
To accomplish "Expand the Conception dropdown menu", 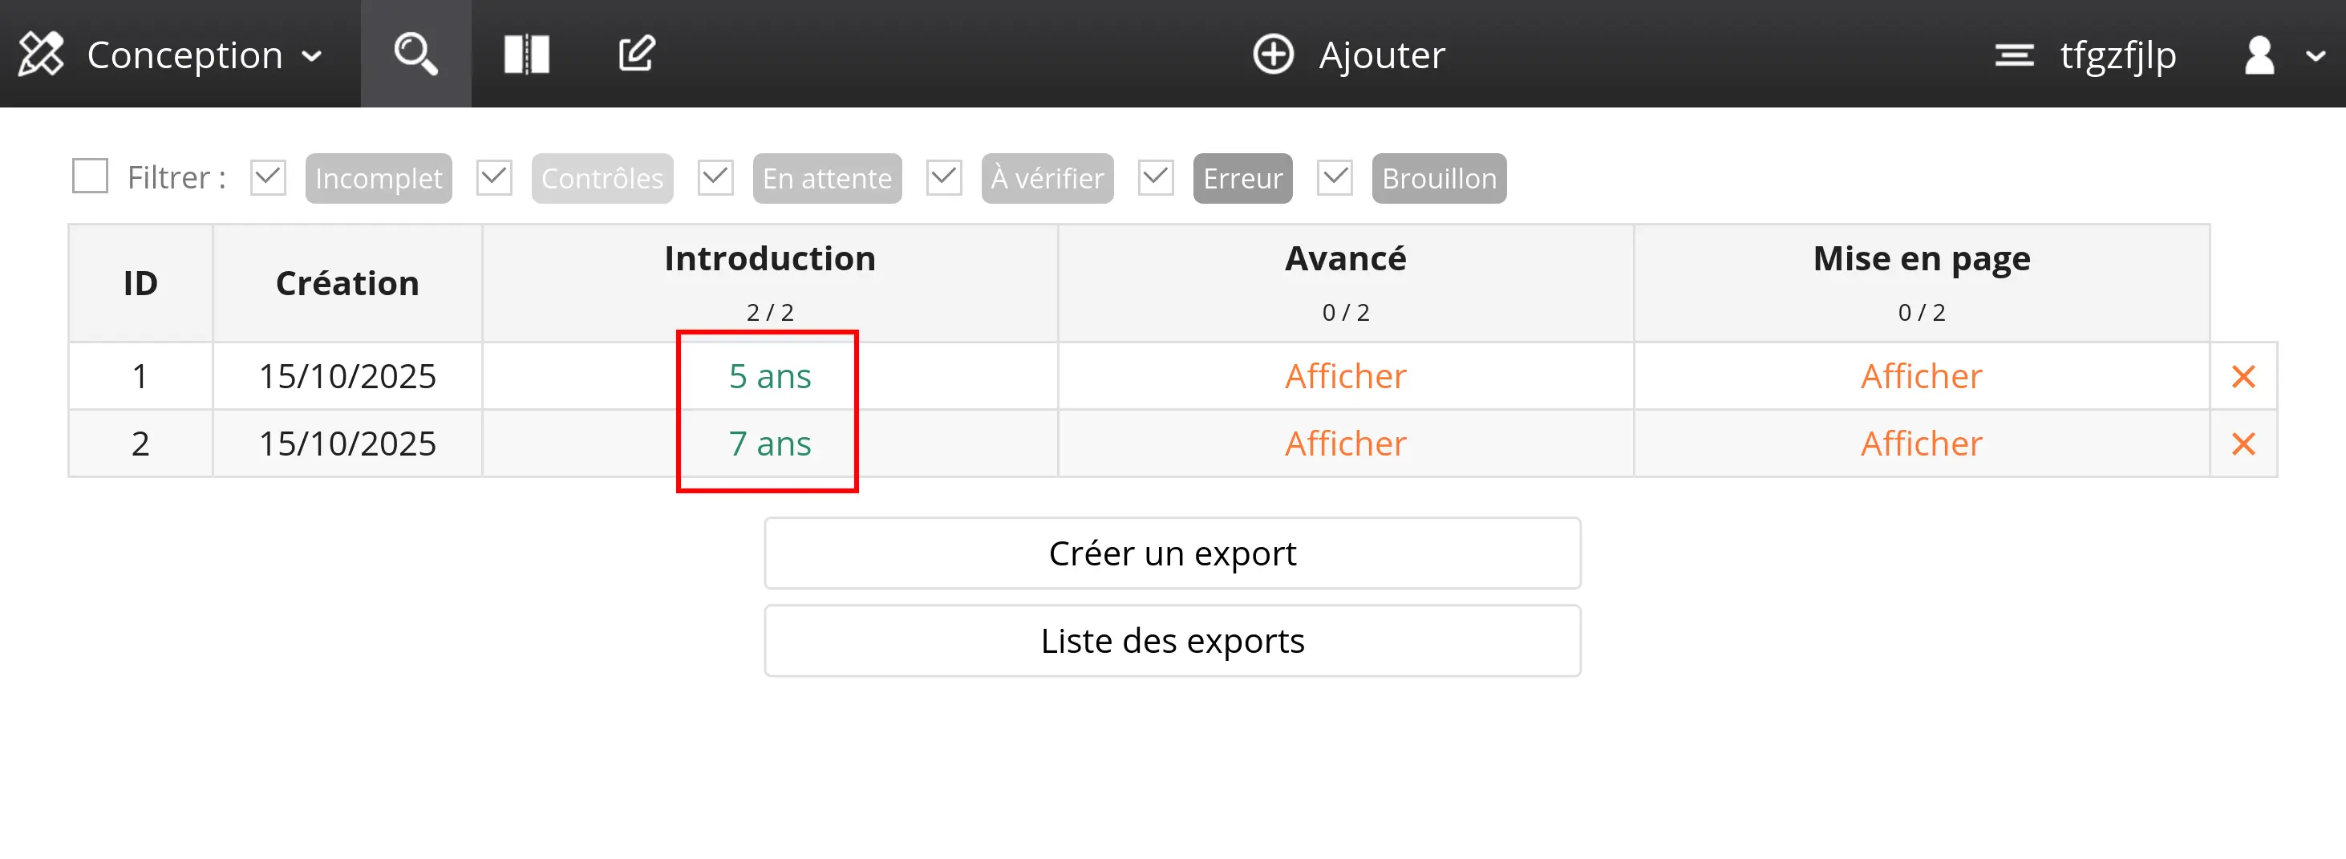I will click(x=311, y=55).
